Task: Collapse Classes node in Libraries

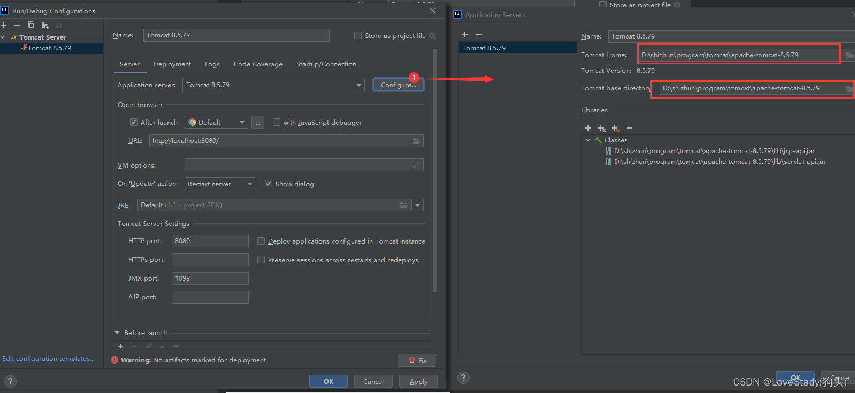Action: pyautogui.click(x=588, y=140)
